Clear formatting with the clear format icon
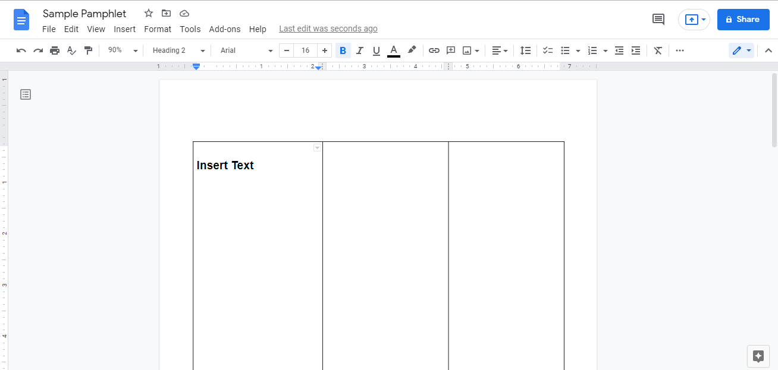Image resolution: width=778 pixels, height=370 pixels. 657,50
